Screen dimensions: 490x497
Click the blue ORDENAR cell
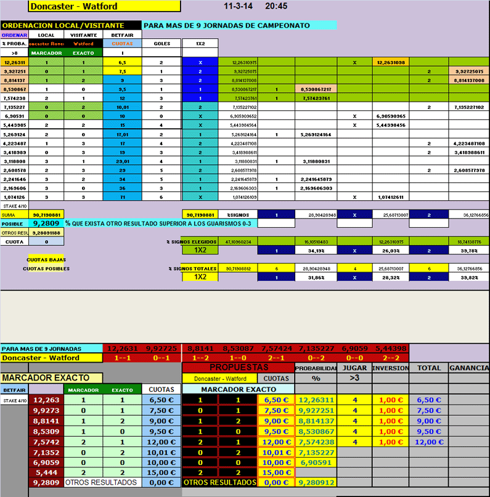tap(14, 35)
